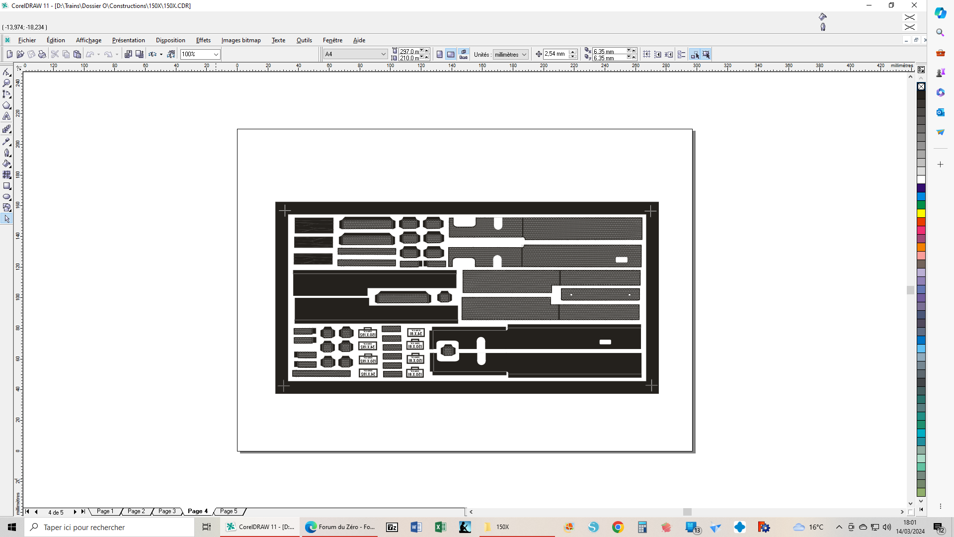Open the zoom level 100% dropdown
Screen dimensions: 954x537
pos(216,54)
